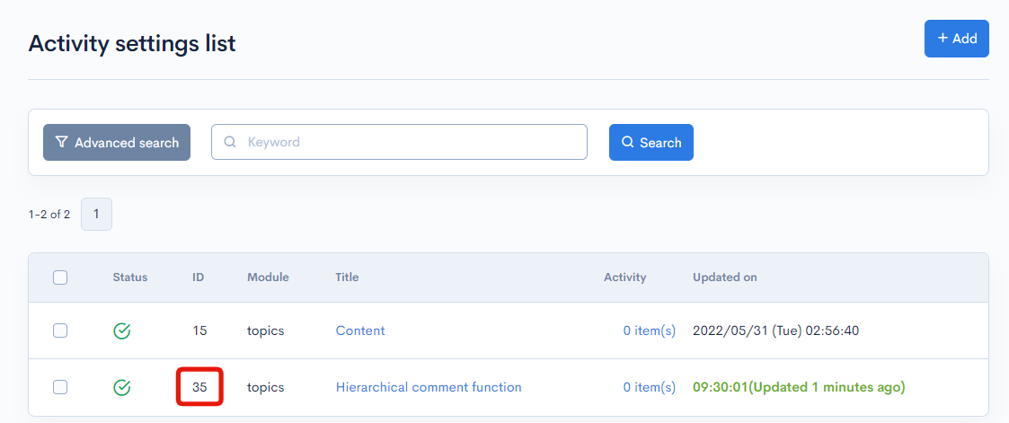Open the Hierarchical comment function link
Viewport: 1009px width, 423px height.
point(429,387)
